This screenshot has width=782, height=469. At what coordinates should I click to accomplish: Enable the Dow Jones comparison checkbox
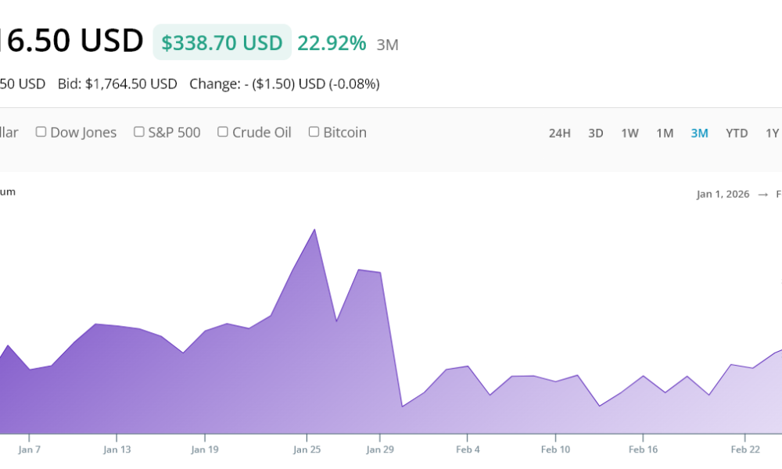point(41,132)
